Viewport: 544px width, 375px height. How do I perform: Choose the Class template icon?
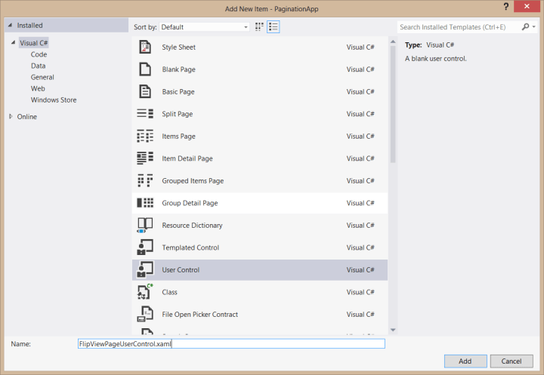pos(145,292)
